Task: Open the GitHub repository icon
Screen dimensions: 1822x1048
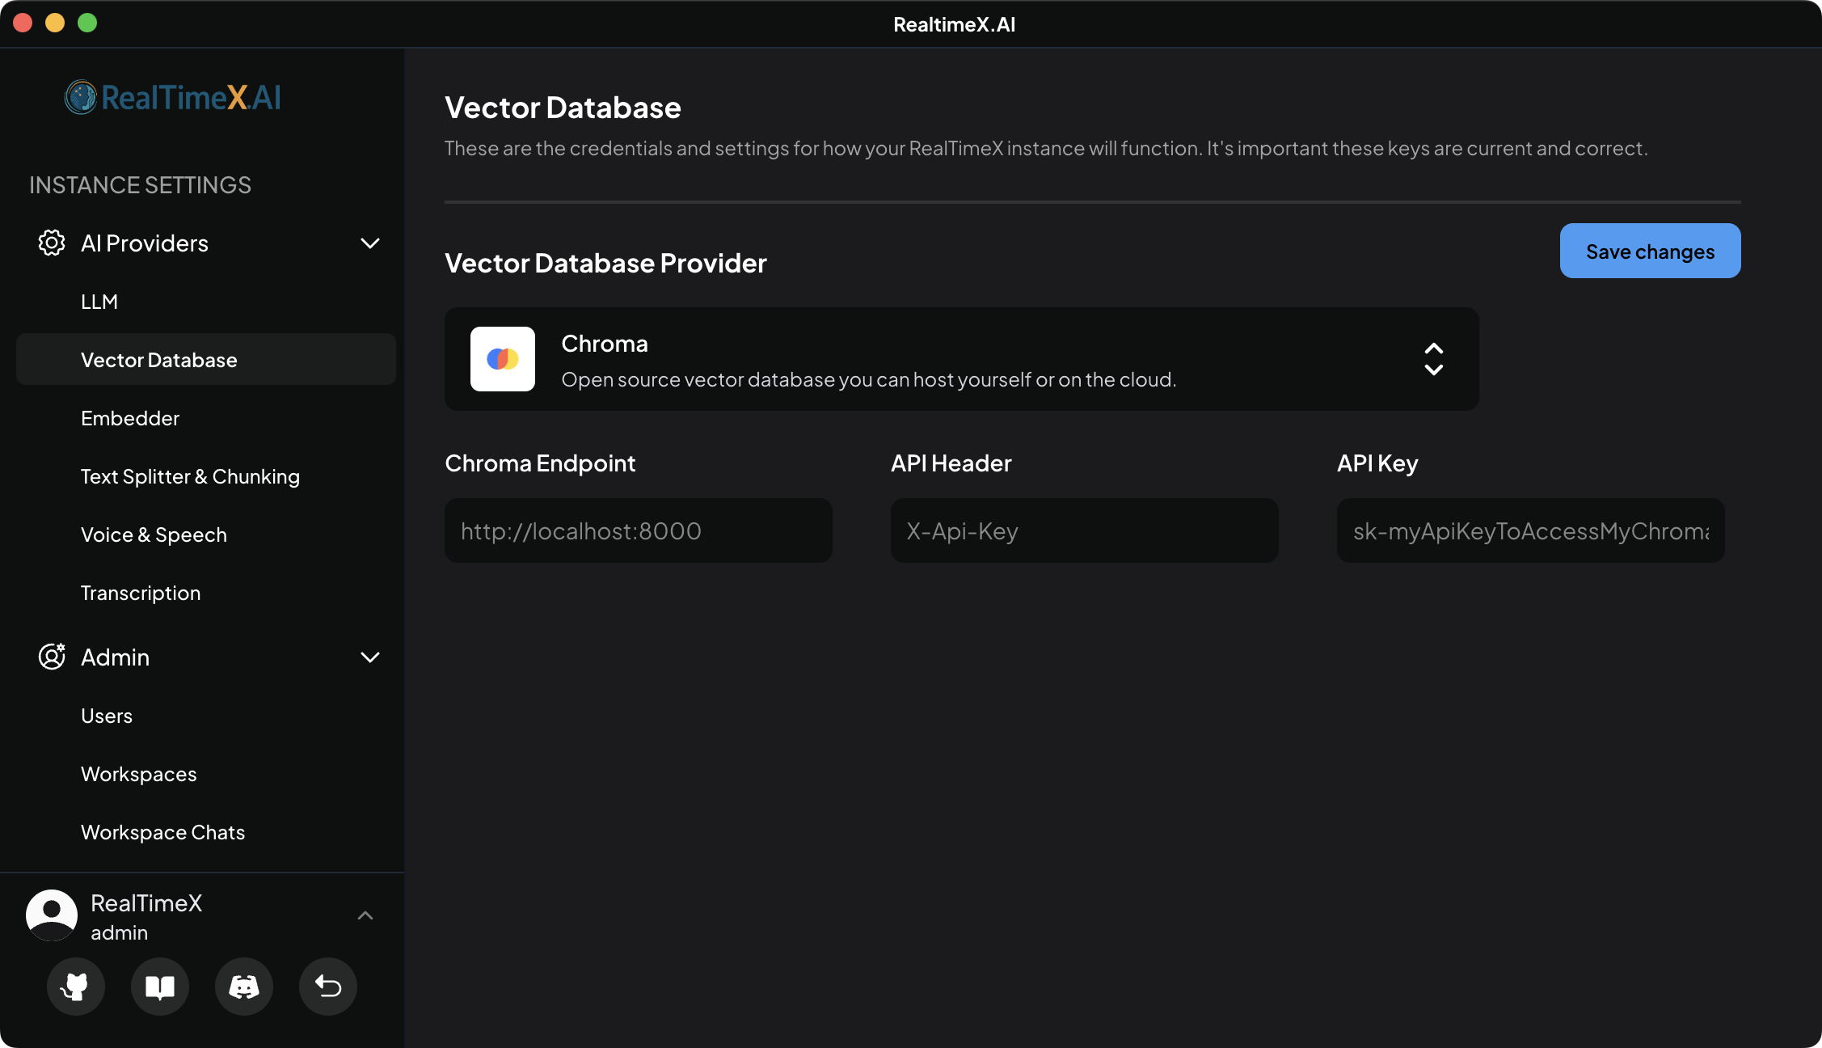Action: (75, 987)
